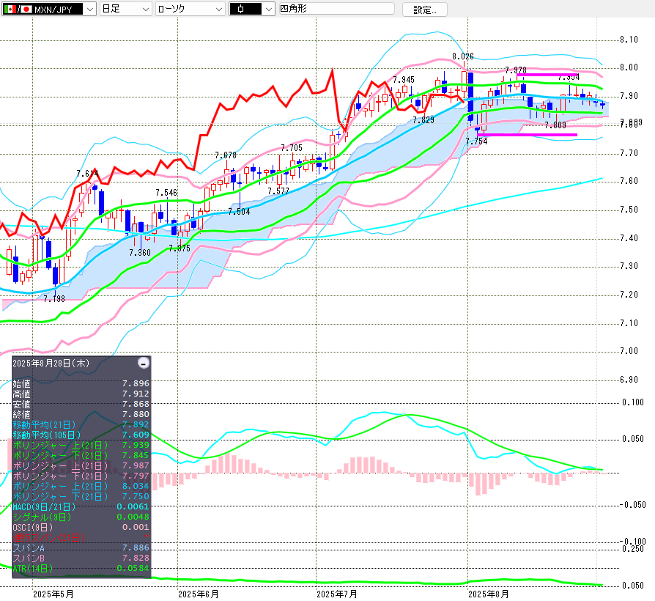Click the 7.360 price label
The height and width of the screenshot is (601, 655).
[x=139, y=252]
